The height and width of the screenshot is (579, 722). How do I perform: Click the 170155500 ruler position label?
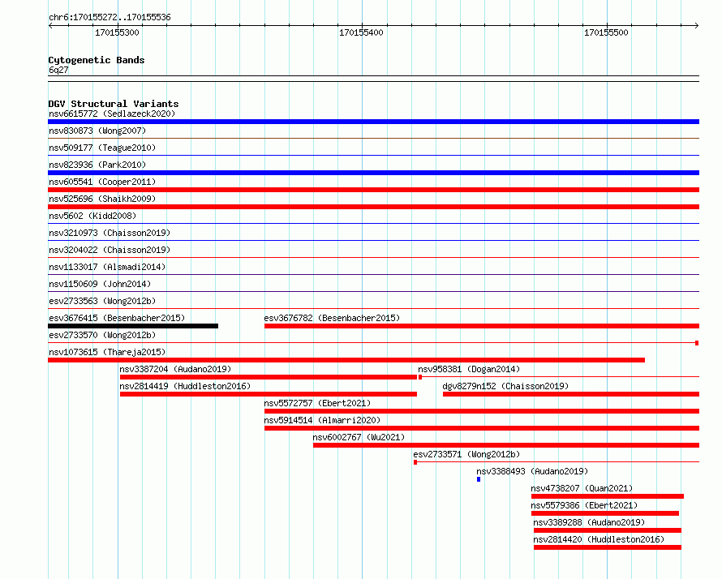[606, 32]
